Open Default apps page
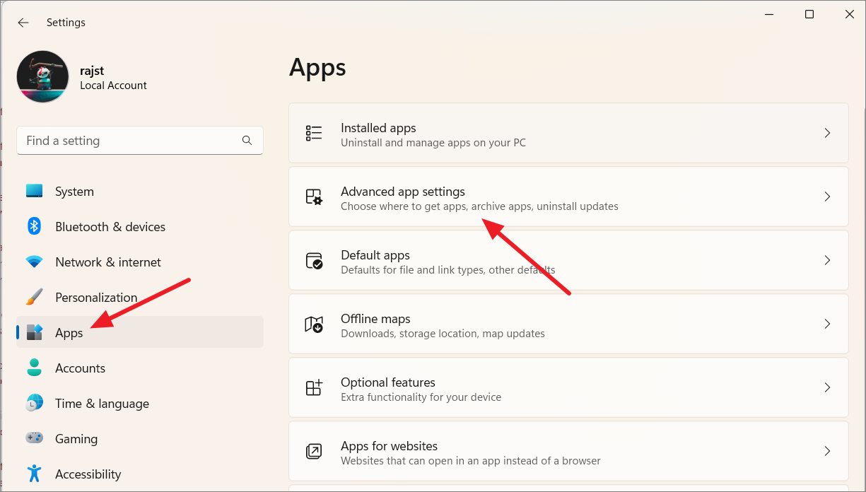The height and width of the screenshot is (492, 866). click(x=568, y=260)
